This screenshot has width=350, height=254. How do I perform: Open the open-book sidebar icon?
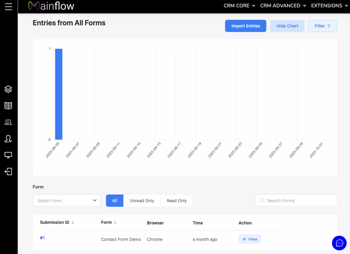(9, 105)
